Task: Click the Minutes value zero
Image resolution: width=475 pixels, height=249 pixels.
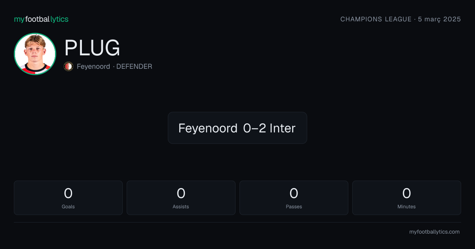Action: 407,193
